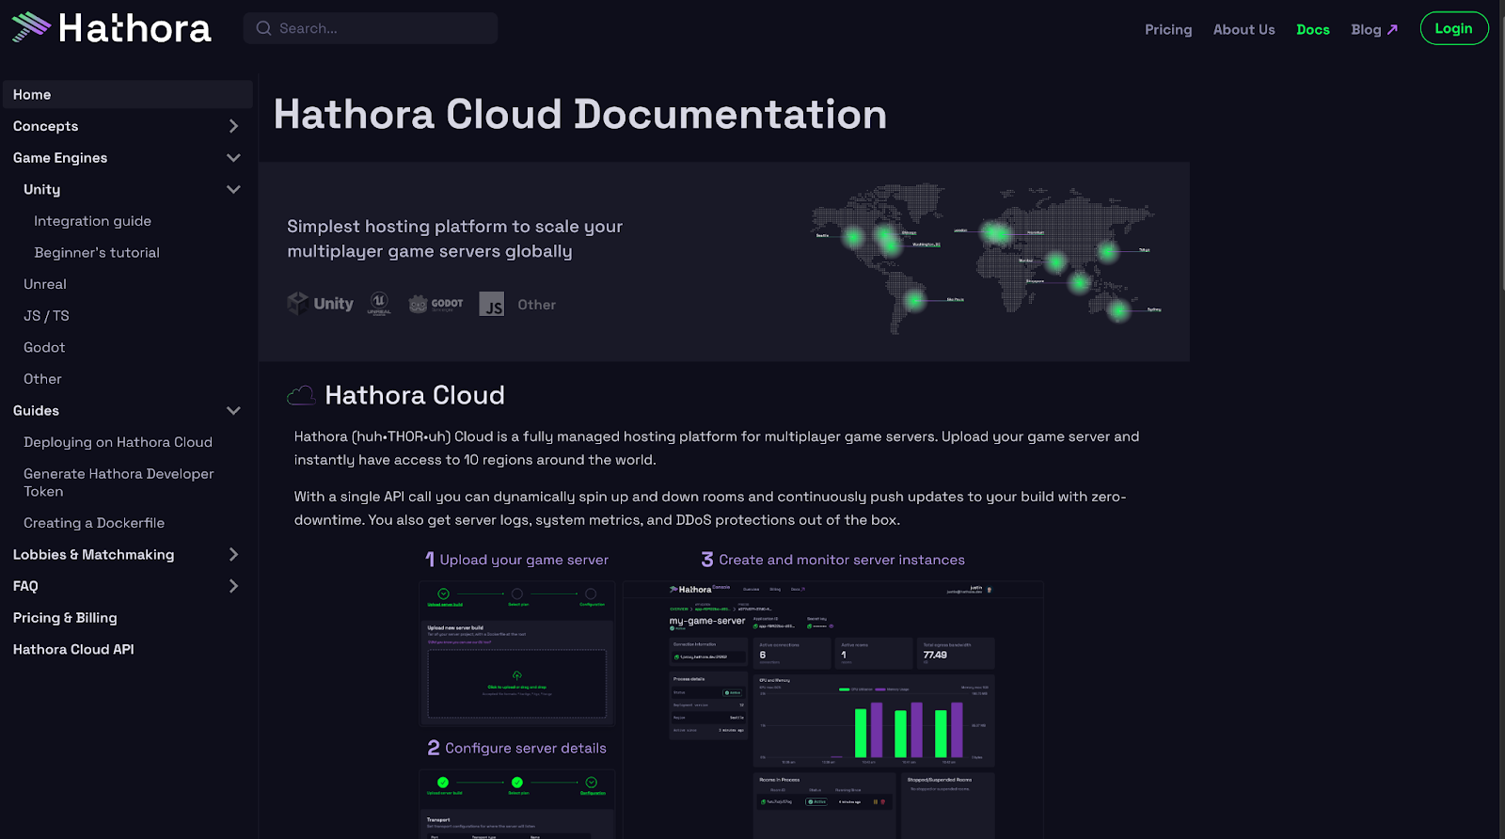Open the Beginner's tutorial page
The height and width of the screenshot is (839, 1505).
pyautogui.click(x=97, y=252)
